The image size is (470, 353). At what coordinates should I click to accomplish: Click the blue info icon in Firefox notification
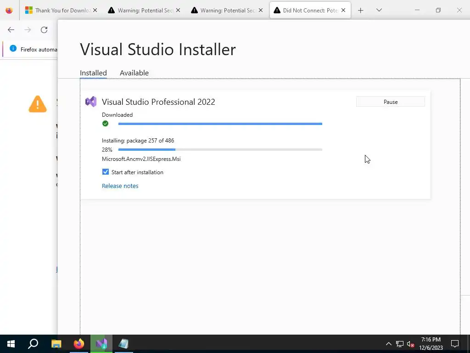13,48
